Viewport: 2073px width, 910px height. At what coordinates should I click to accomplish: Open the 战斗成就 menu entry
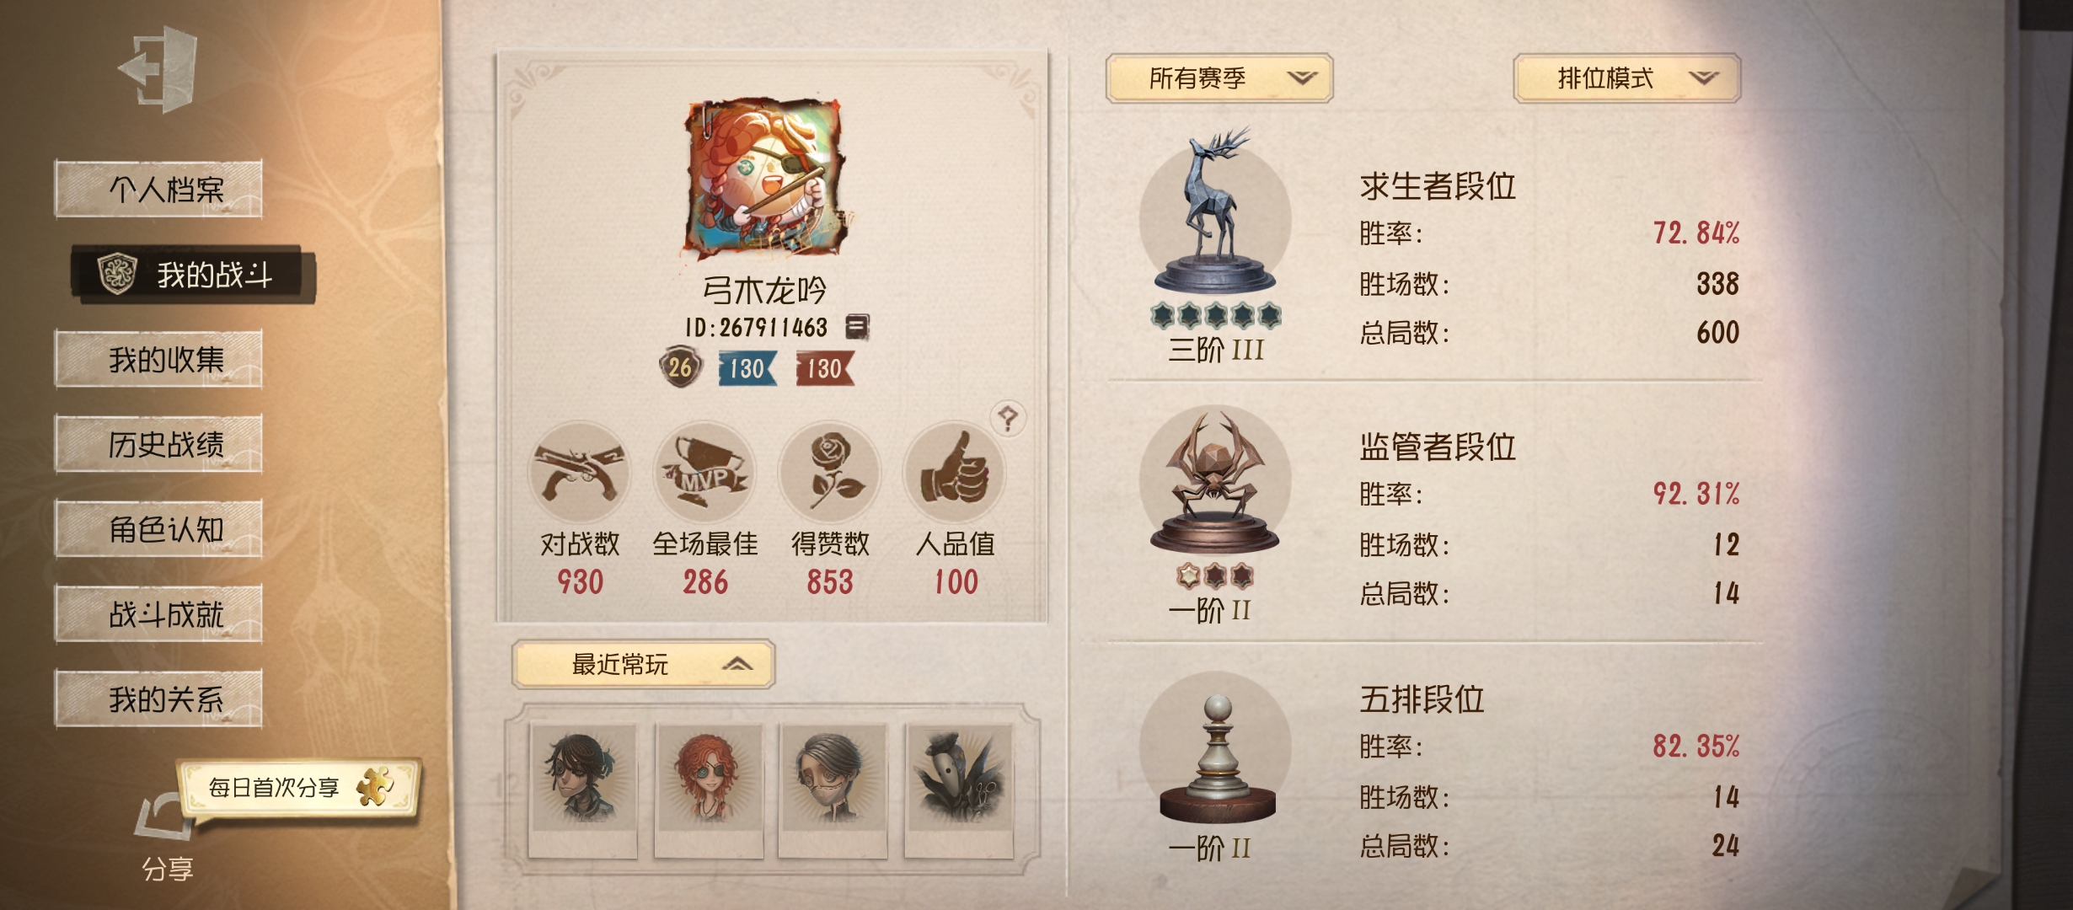click(158, 614)
